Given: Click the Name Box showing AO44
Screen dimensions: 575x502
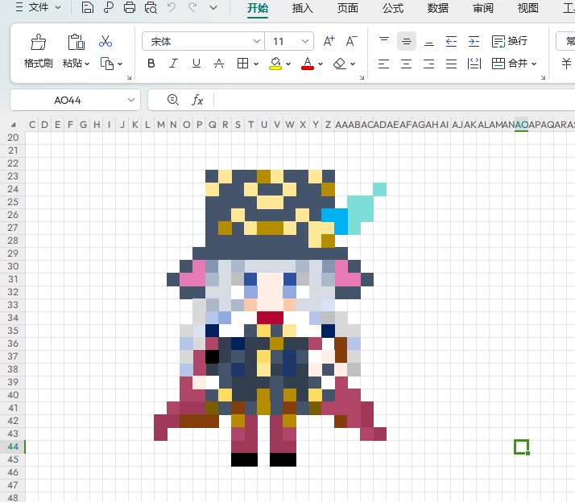Looking at the screenshot, I should 68,100.
